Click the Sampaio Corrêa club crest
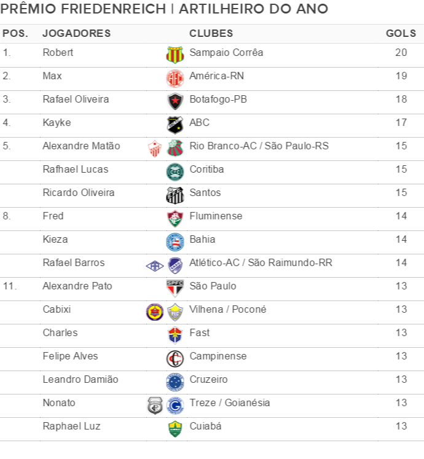424x459 pixels. [175, 55]
